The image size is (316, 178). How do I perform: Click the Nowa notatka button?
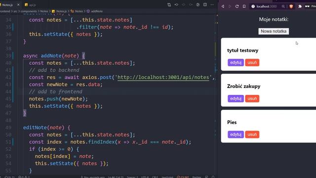click(x=274, y=31)
